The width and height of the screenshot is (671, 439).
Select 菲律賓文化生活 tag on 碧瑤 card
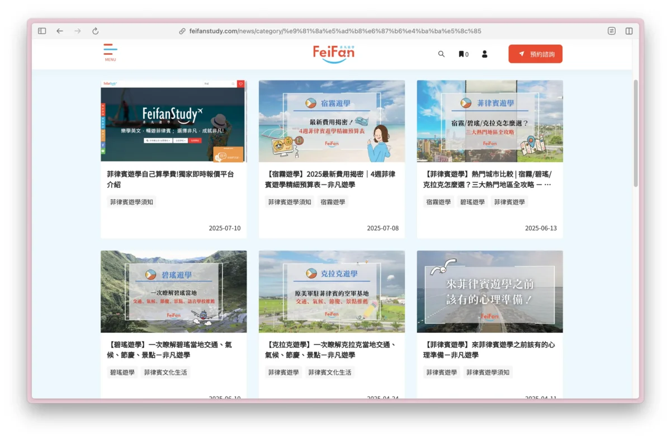click(166, 372)
